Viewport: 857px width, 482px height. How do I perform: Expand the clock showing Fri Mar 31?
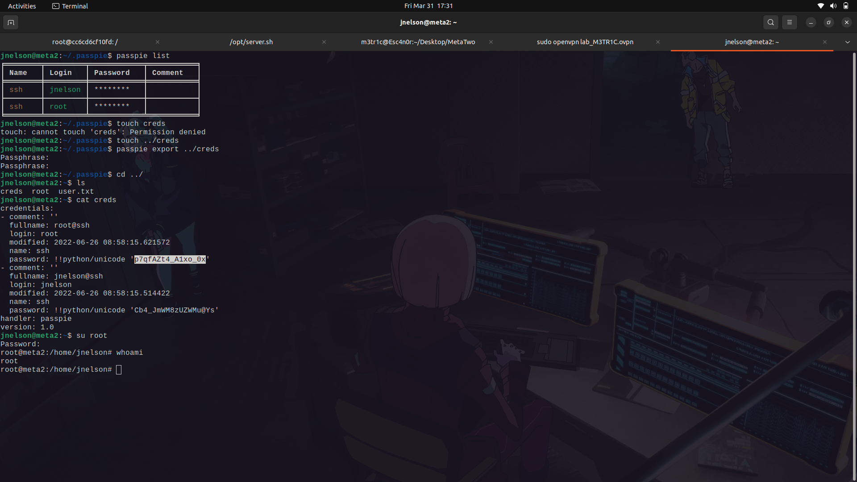pyautogui.click(x=428, y=6)
